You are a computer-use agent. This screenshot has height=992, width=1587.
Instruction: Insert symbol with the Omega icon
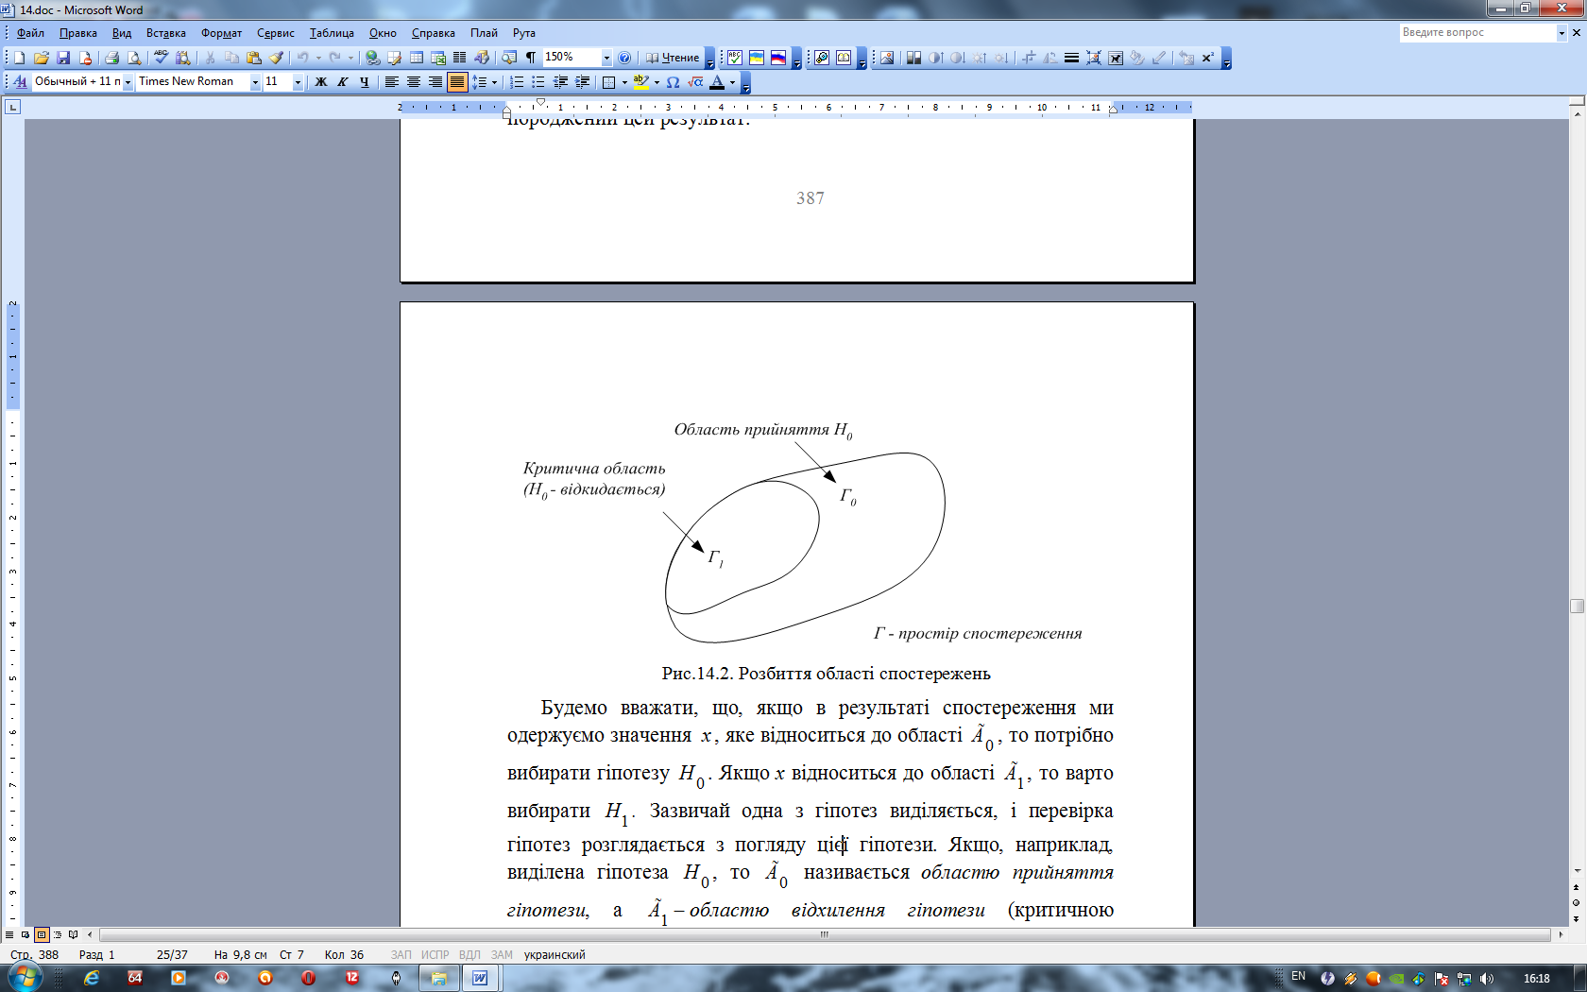673,82
